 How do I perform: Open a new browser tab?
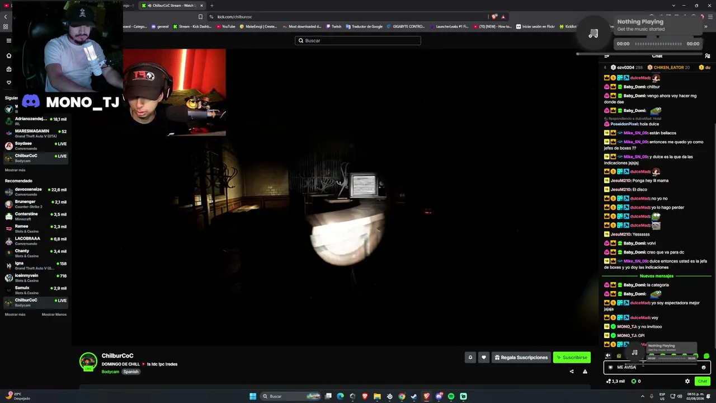[211, 6]
